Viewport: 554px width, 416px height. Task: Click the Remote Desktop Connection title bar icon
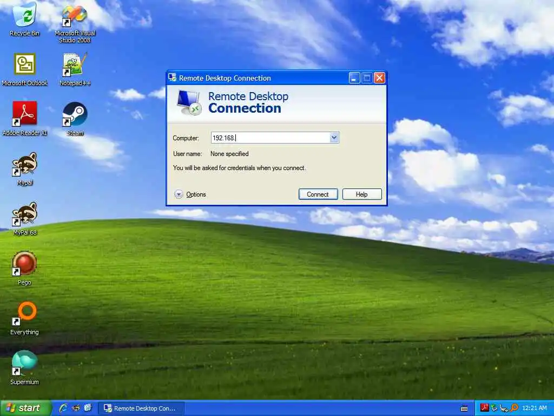coord(173,77)
